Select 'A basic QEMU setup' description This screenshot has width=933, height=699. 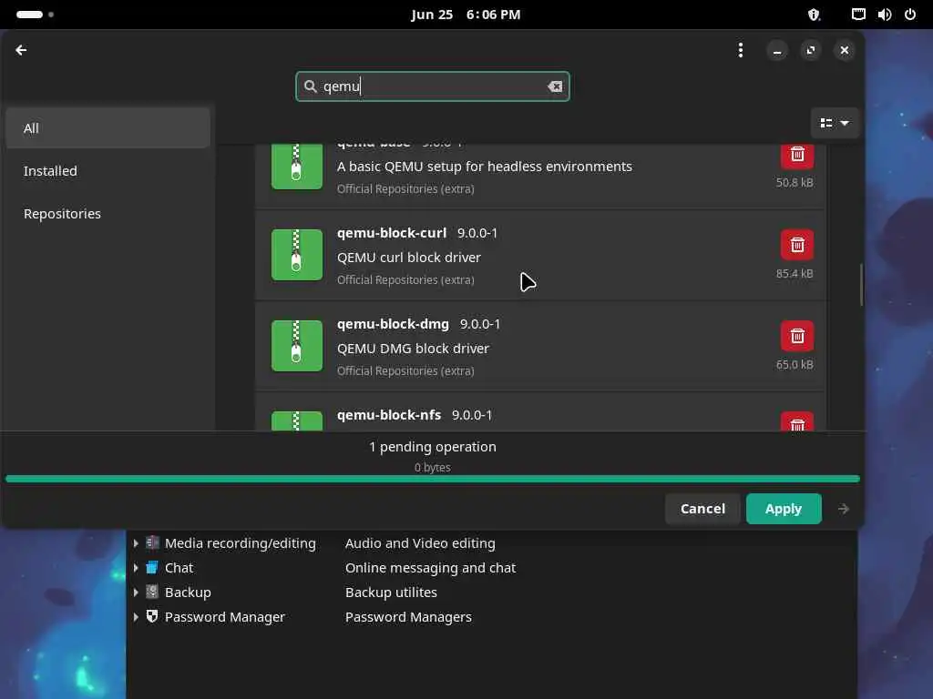click(x=485, y=167)
